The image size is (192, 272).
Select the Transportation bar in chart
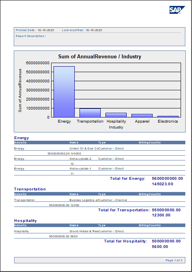[x=90, y=113]
